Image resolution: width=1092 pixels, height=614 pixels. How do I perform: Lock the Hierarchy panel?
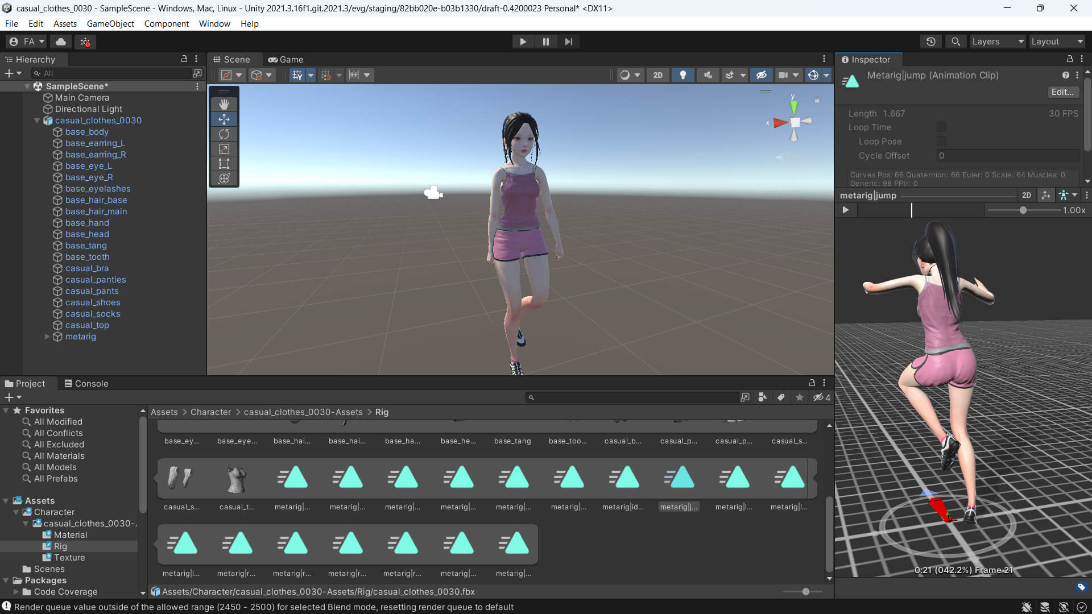pos(184,59)
